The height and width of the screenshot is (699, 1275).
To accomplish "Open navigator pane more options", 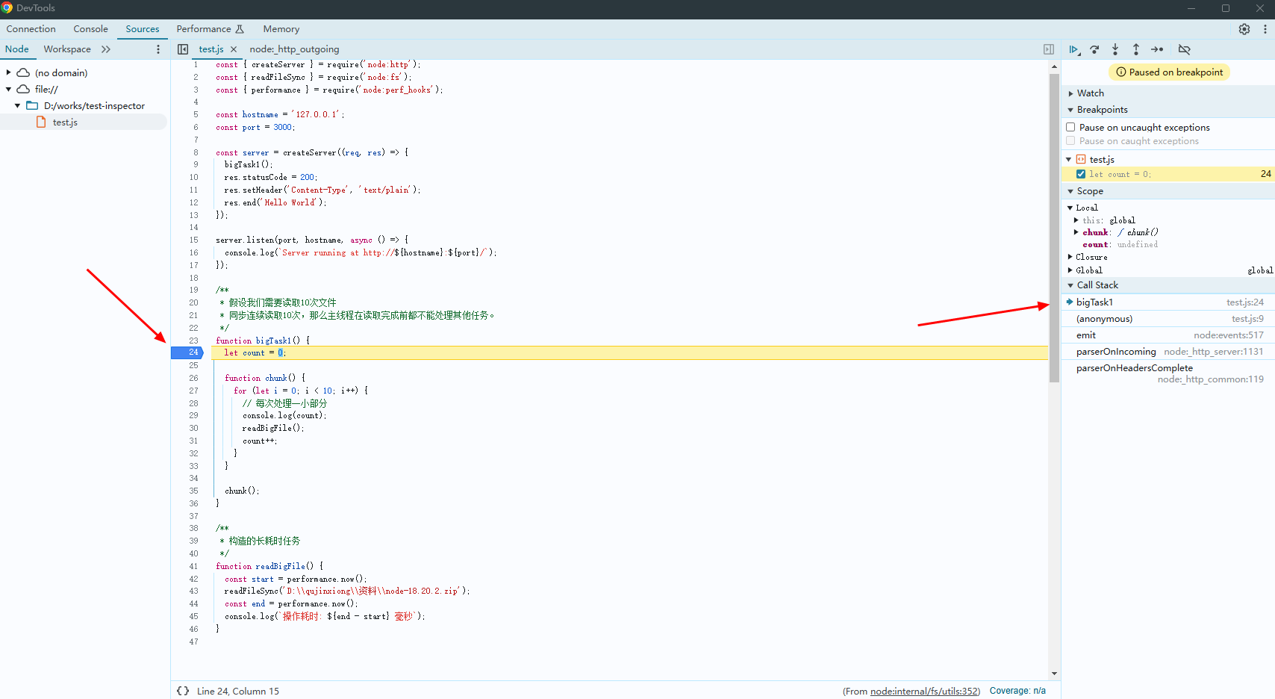I will coord(158,49).
